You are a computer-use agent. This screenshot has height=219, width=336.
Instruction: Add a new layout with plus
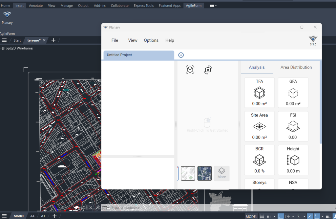click(x=54, y=216)
